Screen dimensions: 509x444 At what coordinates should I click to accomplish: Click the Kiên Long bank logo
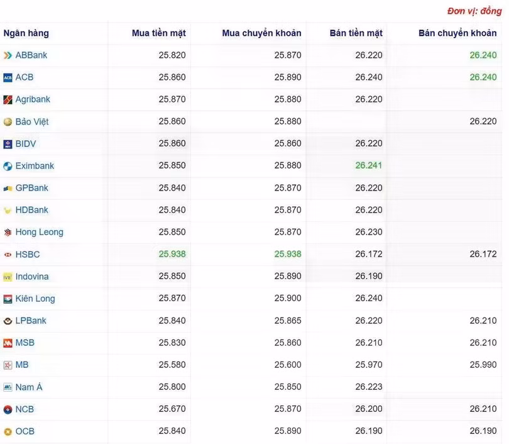click(x=7, y=298)
